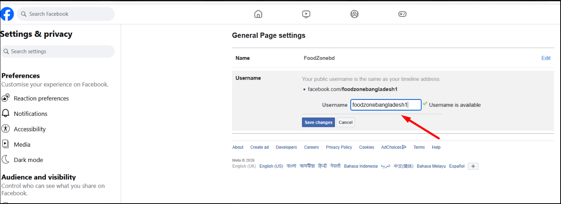Switch language to Bahasa Indonesia
Image resolution: width=561 pixels, height=204 pixels.
click(x=361, y=166)
